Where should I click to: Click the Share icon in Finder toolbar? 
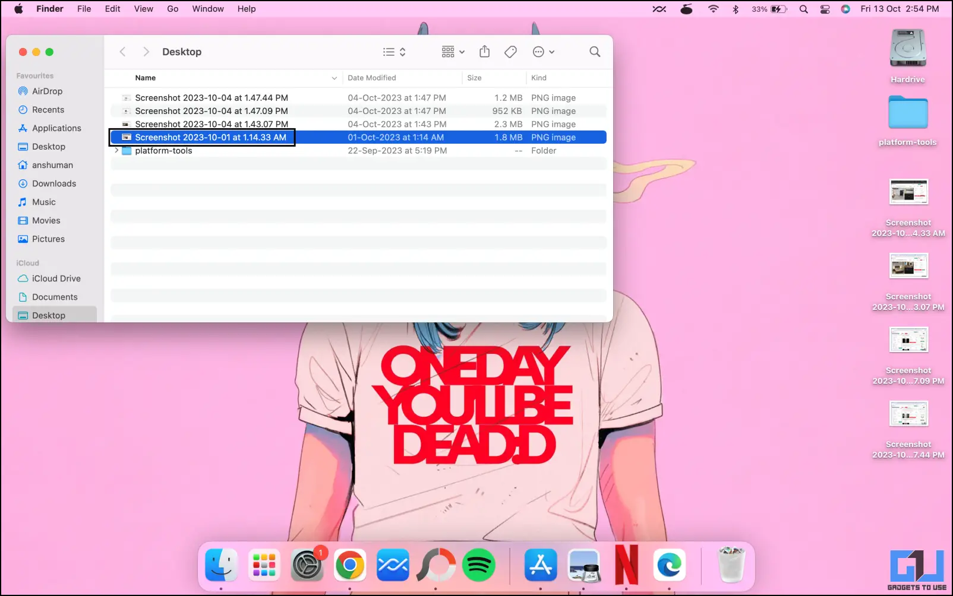pos(485,52)
